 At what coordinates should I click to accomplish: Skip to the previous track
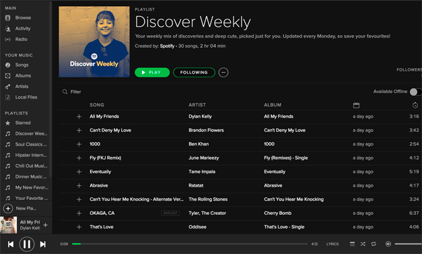[11, 245]
